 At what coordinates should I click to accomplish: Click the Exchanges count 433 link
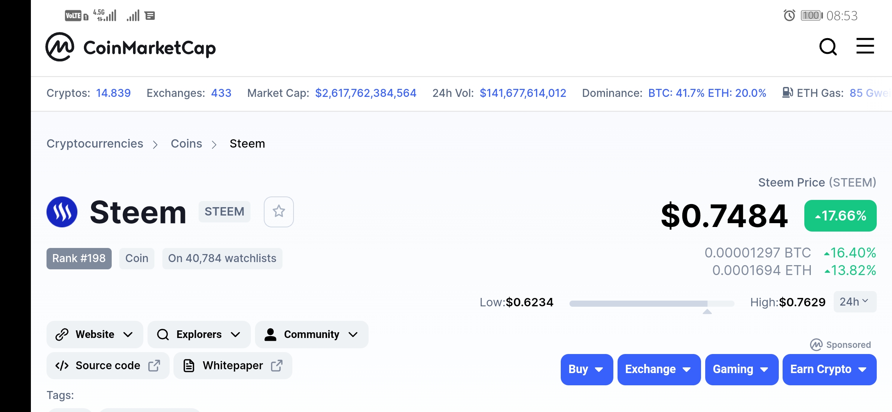point(221,93)
